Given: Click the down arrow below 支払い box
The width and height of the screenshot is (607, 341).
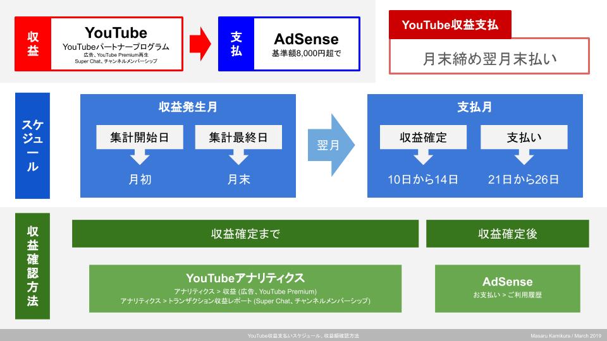Looking at the screenshot, I should 524,157.
